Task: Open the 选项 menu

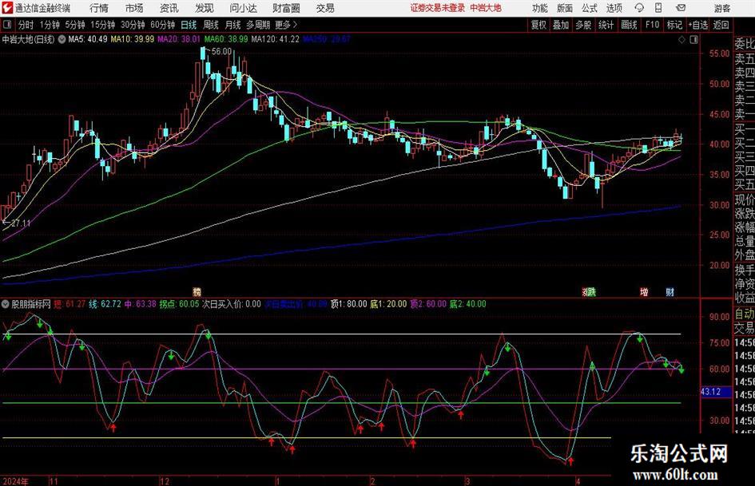Action: (x=614, y=8)
